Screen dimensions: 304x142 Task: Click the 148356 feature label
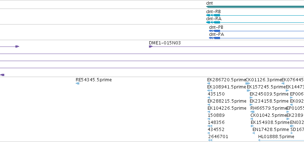216,122
